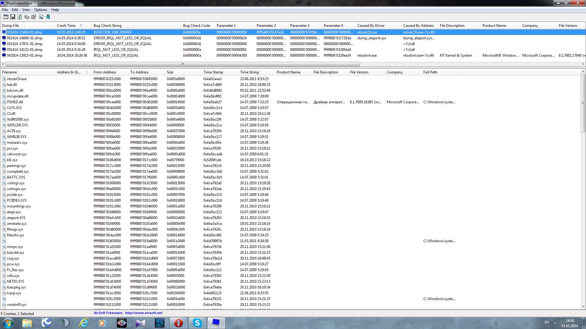The height and width of the screenshot is (329, 586).
Task: Open Skype from the taskbar
Action: click(197, 323)
